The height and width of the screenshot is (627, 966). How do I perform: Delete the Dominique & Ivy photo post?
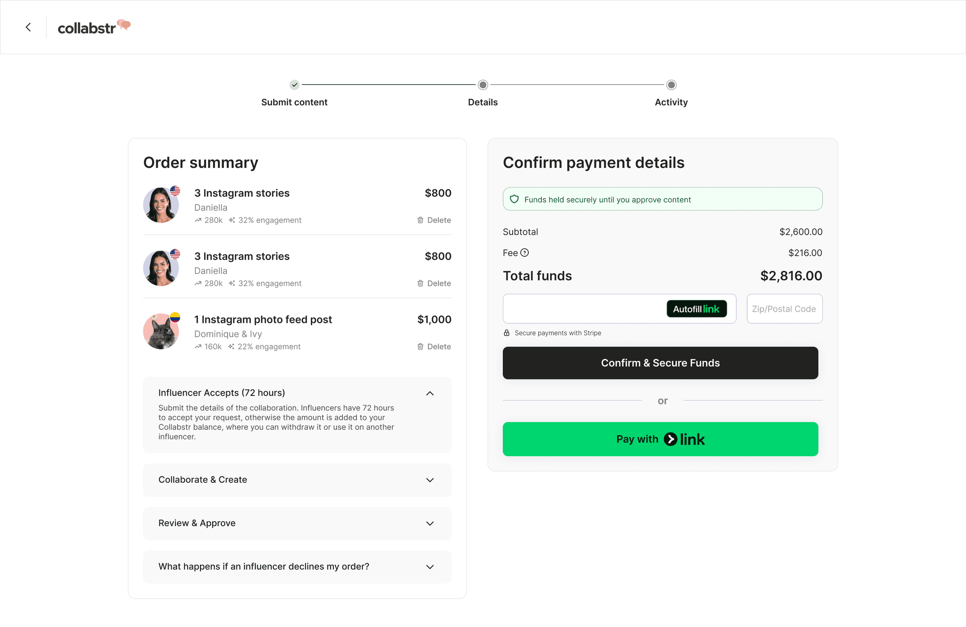tap(434, 346)
